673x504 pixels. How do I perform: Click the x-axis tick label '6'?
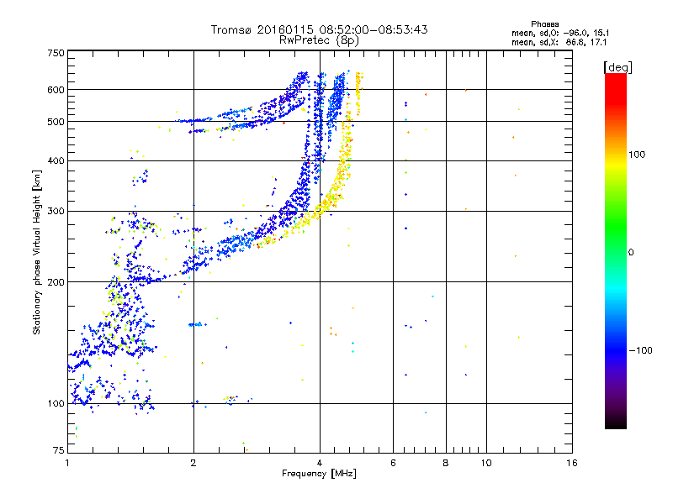[x=393, y=463]
